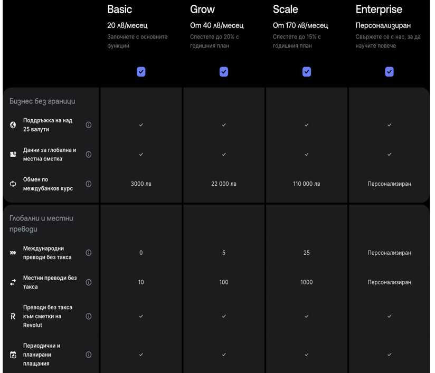Toggle the Enterprise plan checkbox
The image size is (435, 373).
(390, 72)
